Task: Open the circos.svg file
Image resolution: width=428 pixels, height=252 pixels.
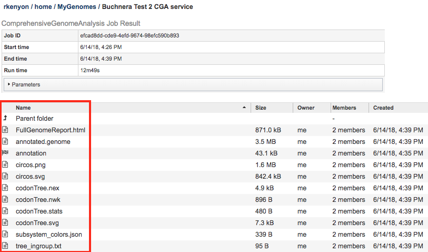Action: pyautogui.click(x=30, y=176)
